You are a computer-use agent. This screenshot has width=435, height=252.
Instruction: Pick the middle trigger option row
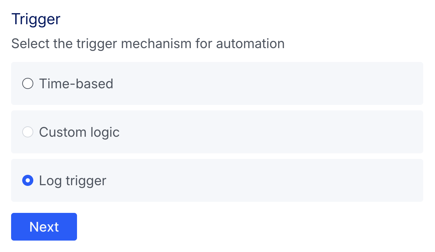217,132
